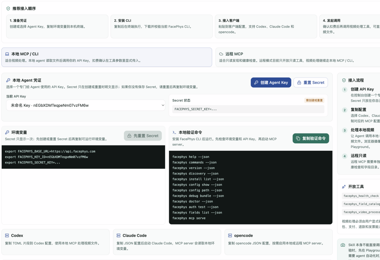Screen dimensions: 380x260
Task: Click the key icon beside 本地 Agent 凭证
Action: [x=8, y=80]
